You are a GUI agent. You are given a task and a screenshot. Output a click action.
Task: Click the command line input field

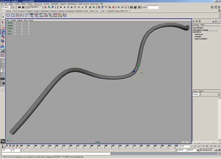pos(56,153)
